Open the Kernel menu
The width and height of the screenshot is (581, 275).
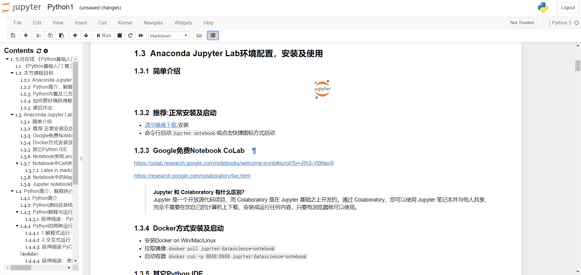pyautogui.click(x=125, y=23)
